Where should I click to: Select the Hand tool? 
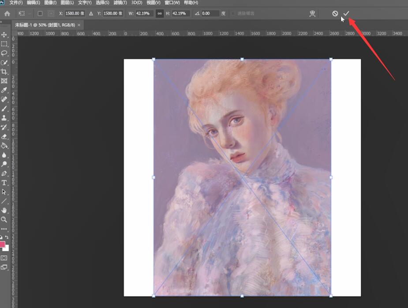click(4, 210)
